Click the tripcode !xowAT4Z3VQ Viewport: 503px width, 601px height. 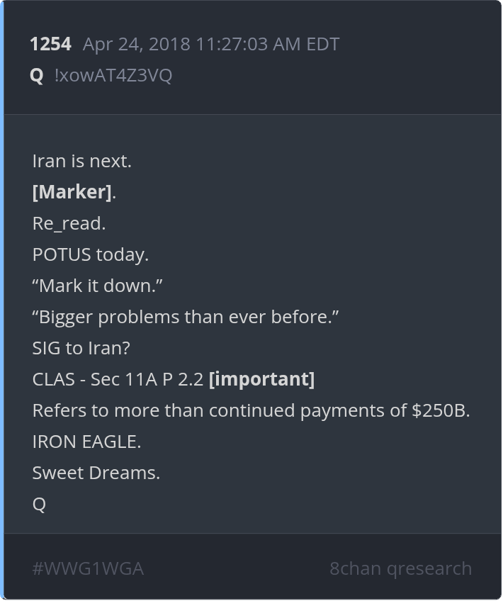click(113, 75)
